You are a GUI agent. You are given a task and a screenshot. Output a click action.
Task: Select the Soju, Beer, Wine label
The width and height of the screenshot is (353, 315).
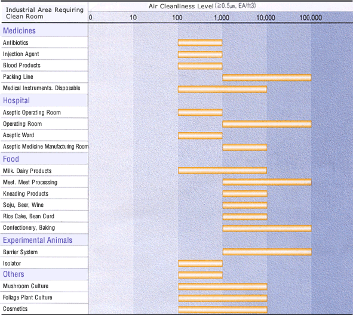tap(23, 205)
